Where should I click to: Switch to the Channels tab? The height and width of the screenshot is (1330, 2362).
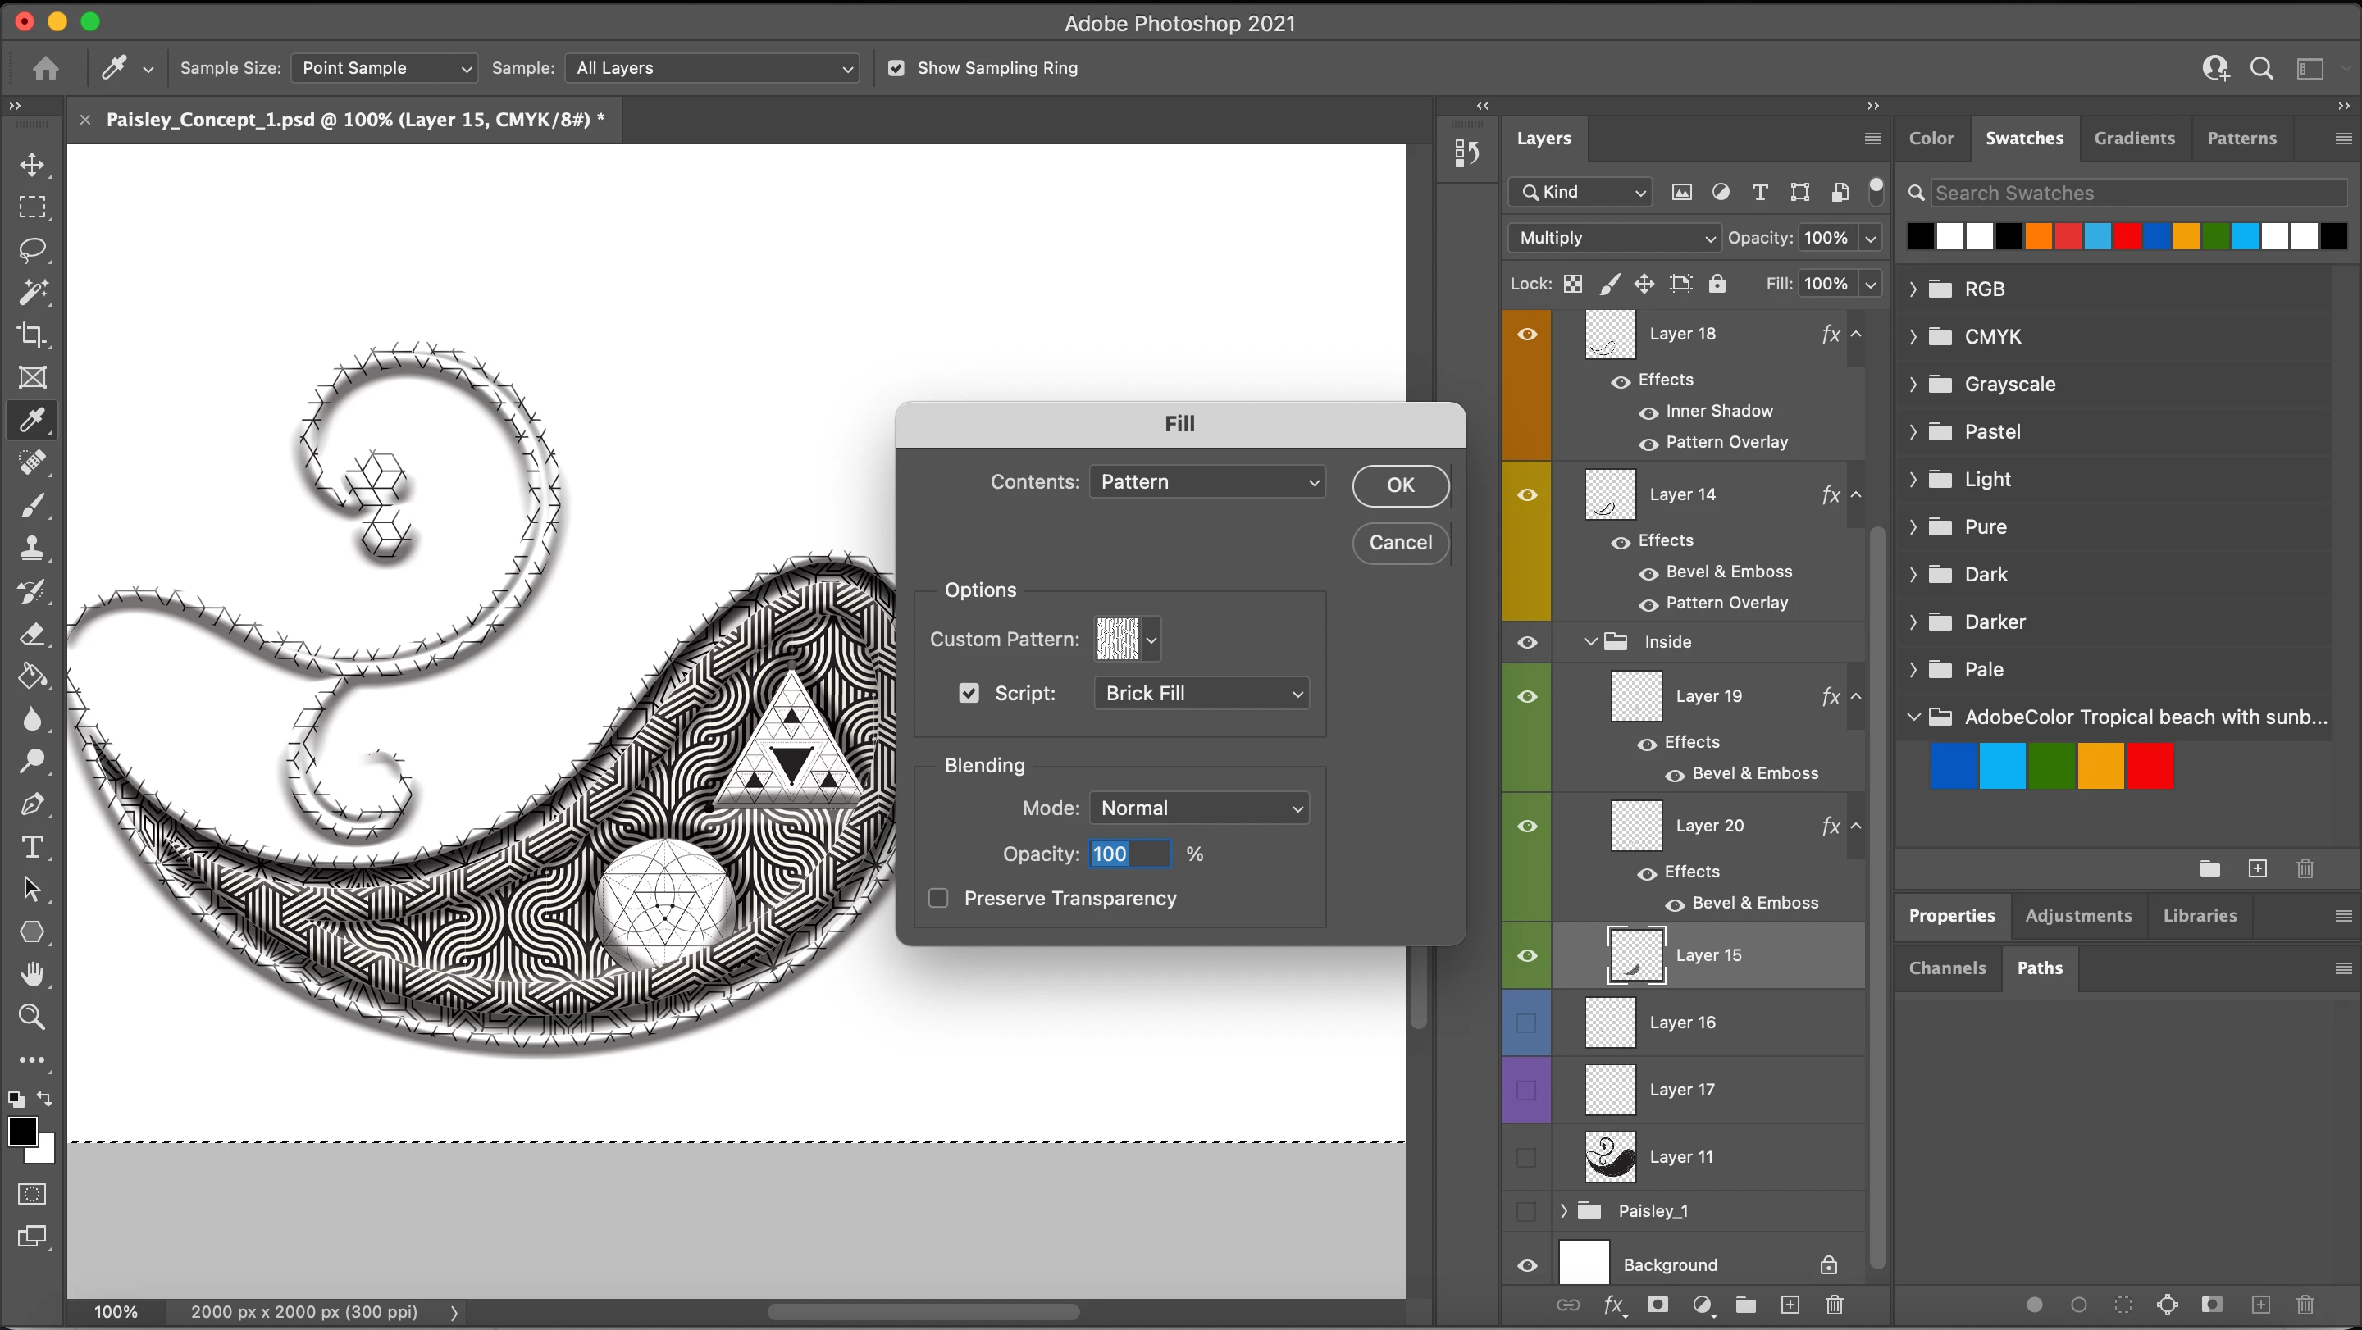click(x=1947, y=968)
